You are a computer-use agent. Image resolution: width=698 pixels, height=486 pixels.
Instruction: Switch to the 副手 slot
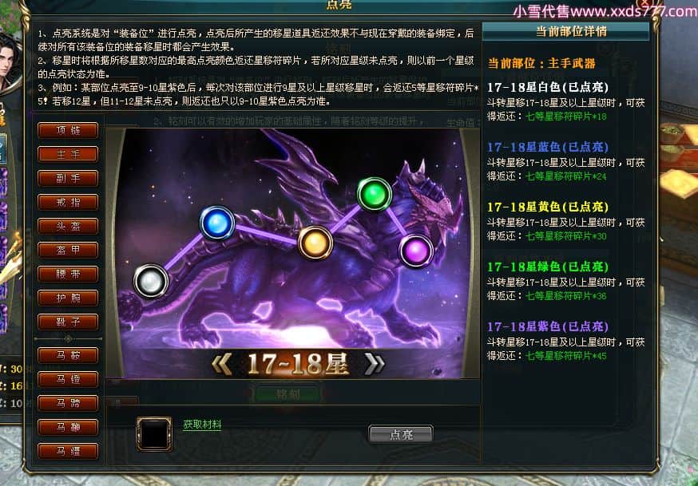click(x=68, y=178)
